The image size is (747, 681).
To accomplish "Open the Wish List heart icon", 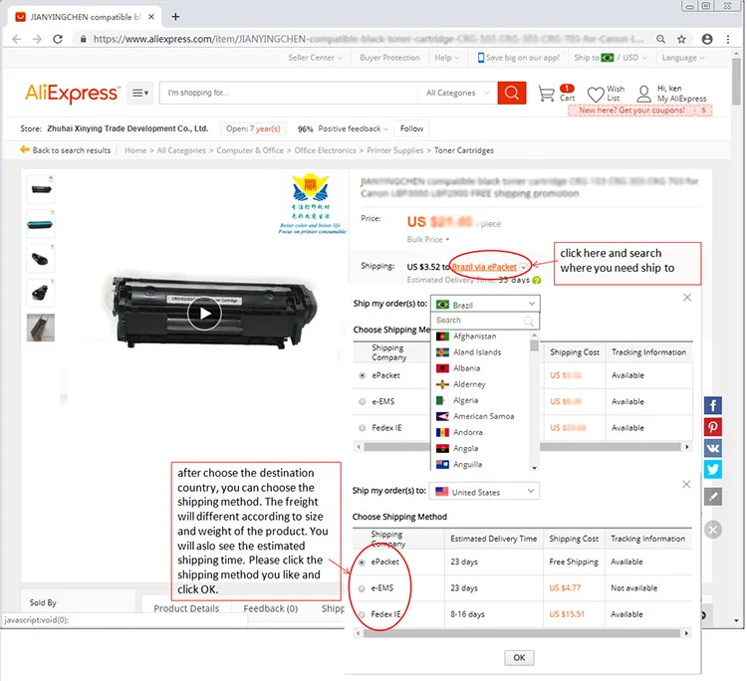I will (596, 94).
